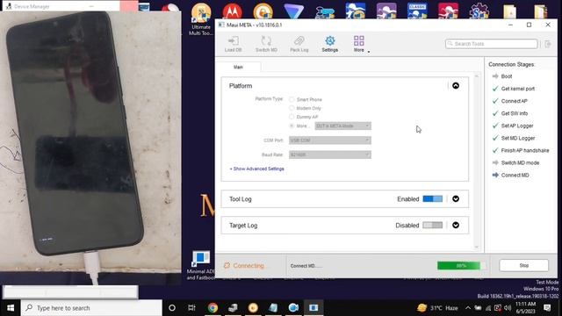Click Get kernel port checkmark icon
562x316 pixels.
pos(495,89)
